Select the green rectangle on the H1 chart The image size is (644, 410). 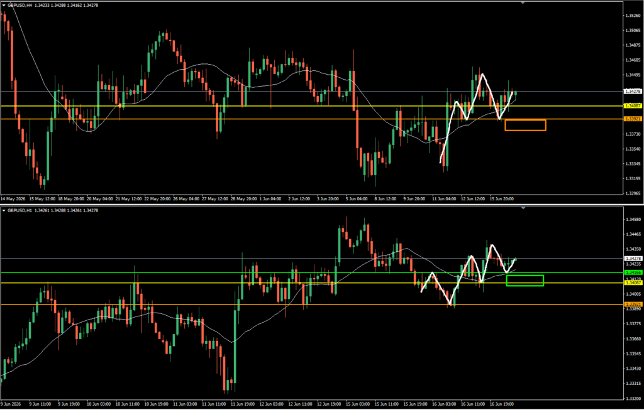click(x=525, y=281)
